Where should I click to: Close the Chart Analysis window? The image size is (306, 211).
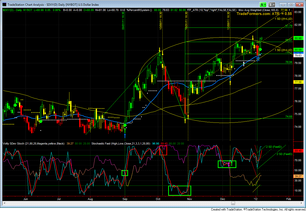pos(300,4)
